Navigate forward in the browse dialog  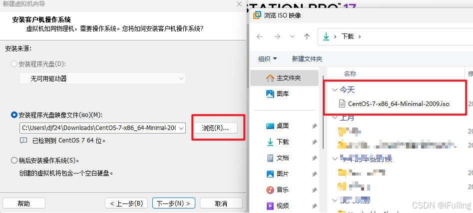coord(277,36)
